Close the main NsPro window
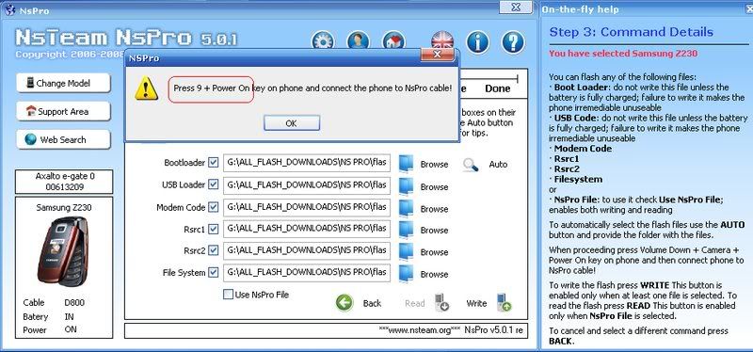This screenshot has width=753, height=352. (x=515, y=8)
